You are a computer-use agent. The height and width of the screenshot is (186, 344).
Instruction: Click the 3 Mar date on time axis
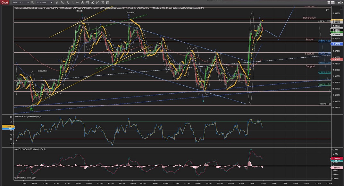(252, 183)
